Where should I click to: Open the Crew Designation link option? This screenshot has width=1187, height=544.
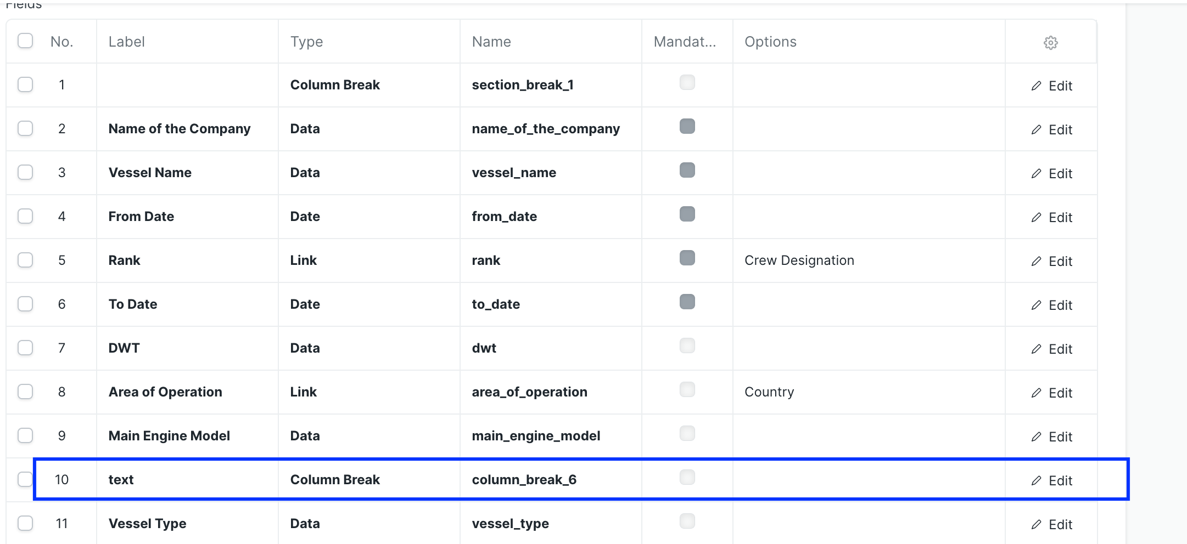(x=799, y=260)
